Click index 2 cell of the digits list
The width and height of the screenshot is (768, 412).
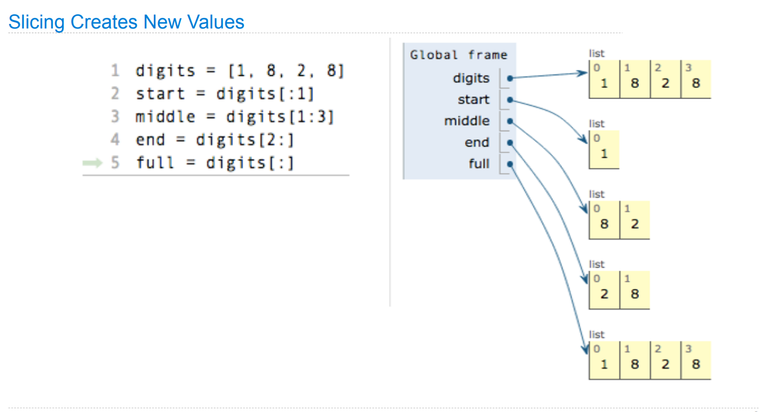[x=665, y=79]
